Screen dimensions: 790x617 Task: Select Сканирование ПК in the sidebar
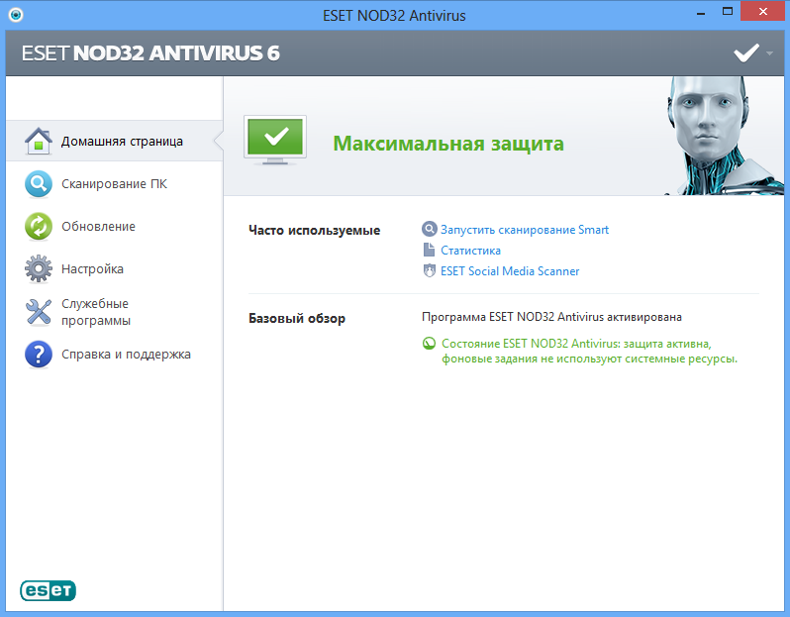point(115,183)
